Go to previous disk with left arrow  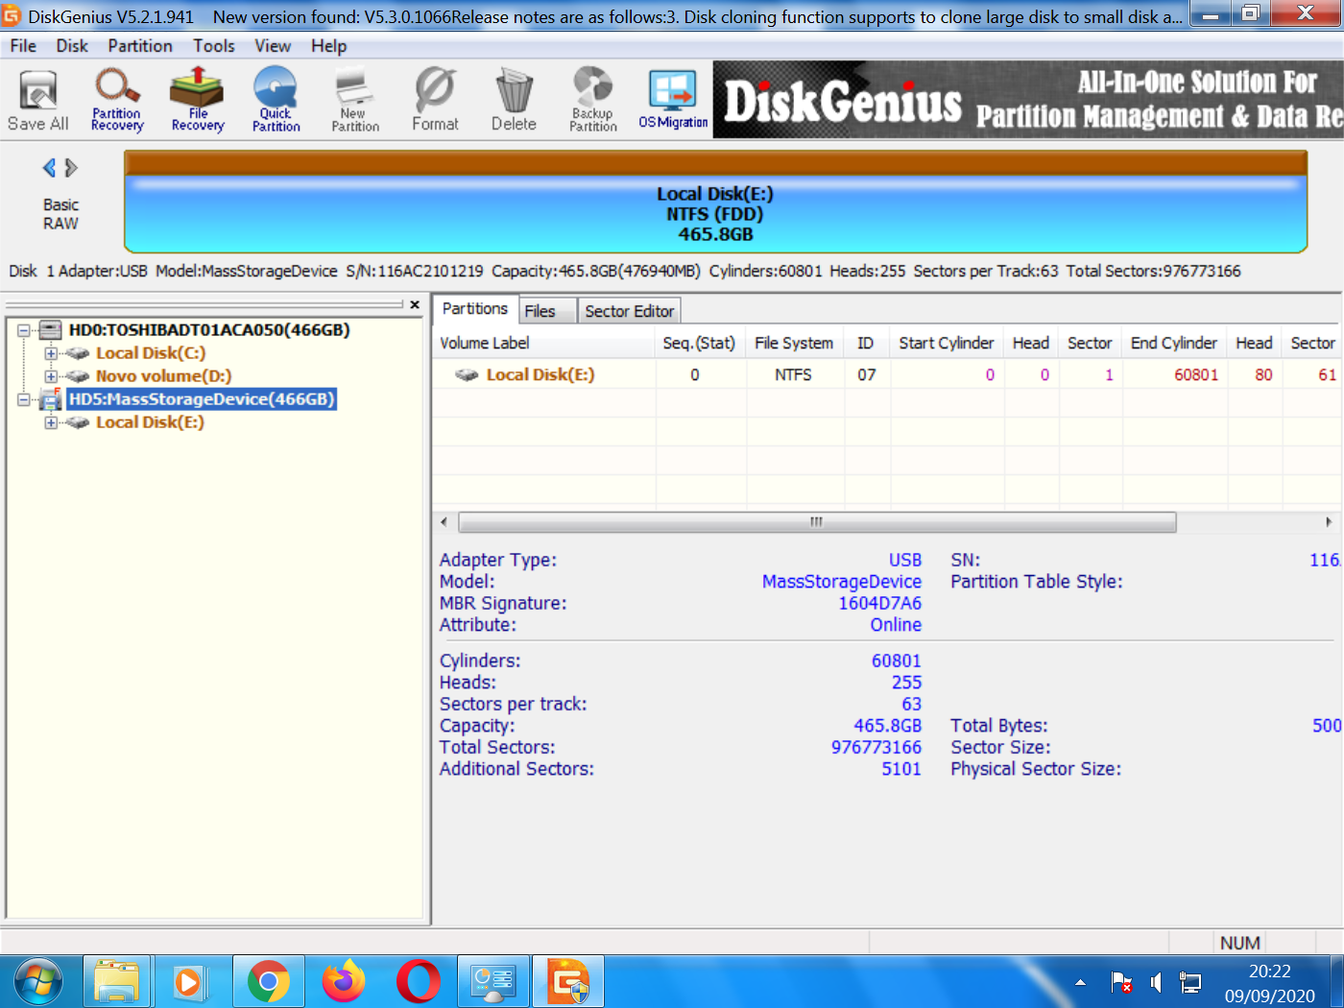tap(49, 168)
